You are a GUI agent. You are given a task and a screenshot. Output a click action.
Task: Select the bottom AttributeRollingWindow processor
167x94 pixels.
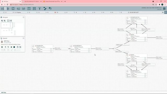point(137,74)
